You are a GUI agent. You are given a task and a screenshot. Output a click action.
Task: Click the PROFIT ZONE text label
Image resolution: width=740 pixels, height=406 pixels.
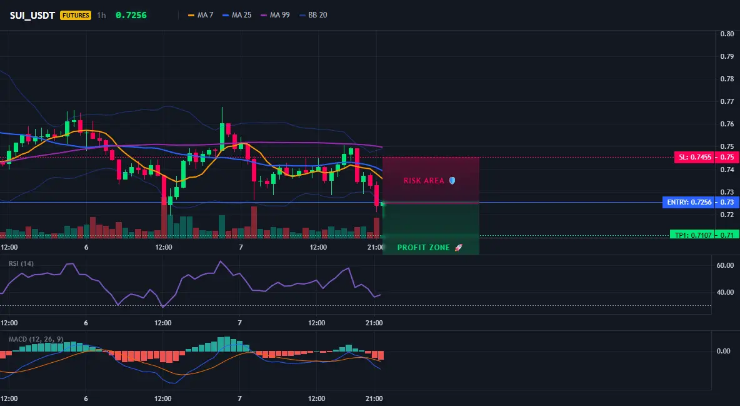423,247
